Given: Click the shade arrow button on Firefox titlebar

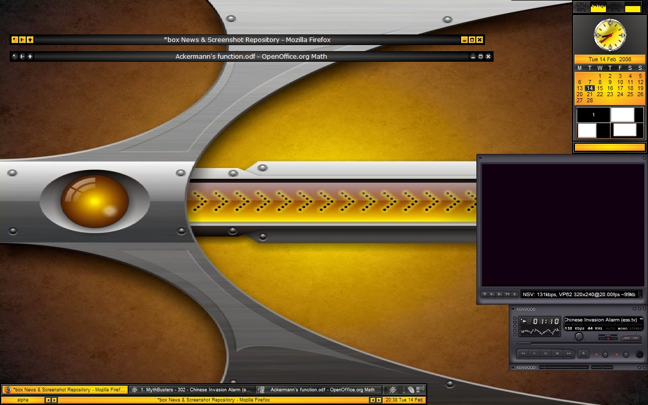Looking at the screenshot, I should coord(30,39).
